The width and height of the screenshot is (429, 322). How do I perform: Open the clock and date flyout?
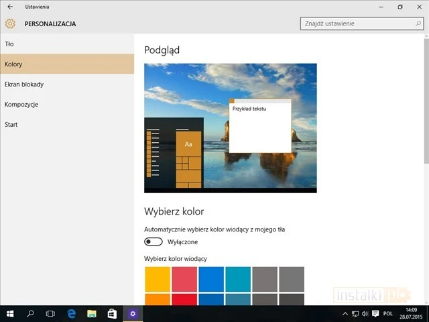pyautogui.click(x=412, y=313)
